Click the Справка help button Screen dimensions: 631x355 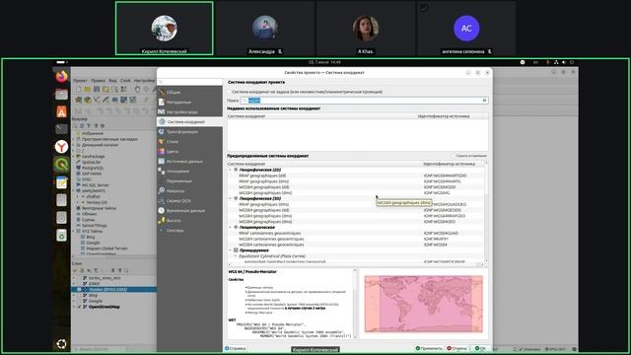[x=236, y=348]
